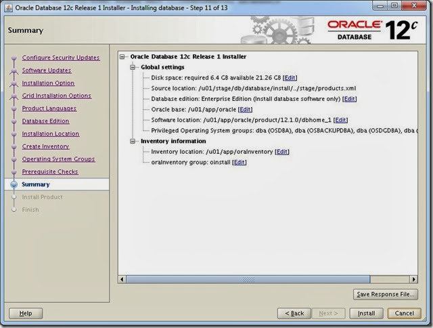Collapse the Global settings tree node
The image size is (433, 328).
click(133, 67)
